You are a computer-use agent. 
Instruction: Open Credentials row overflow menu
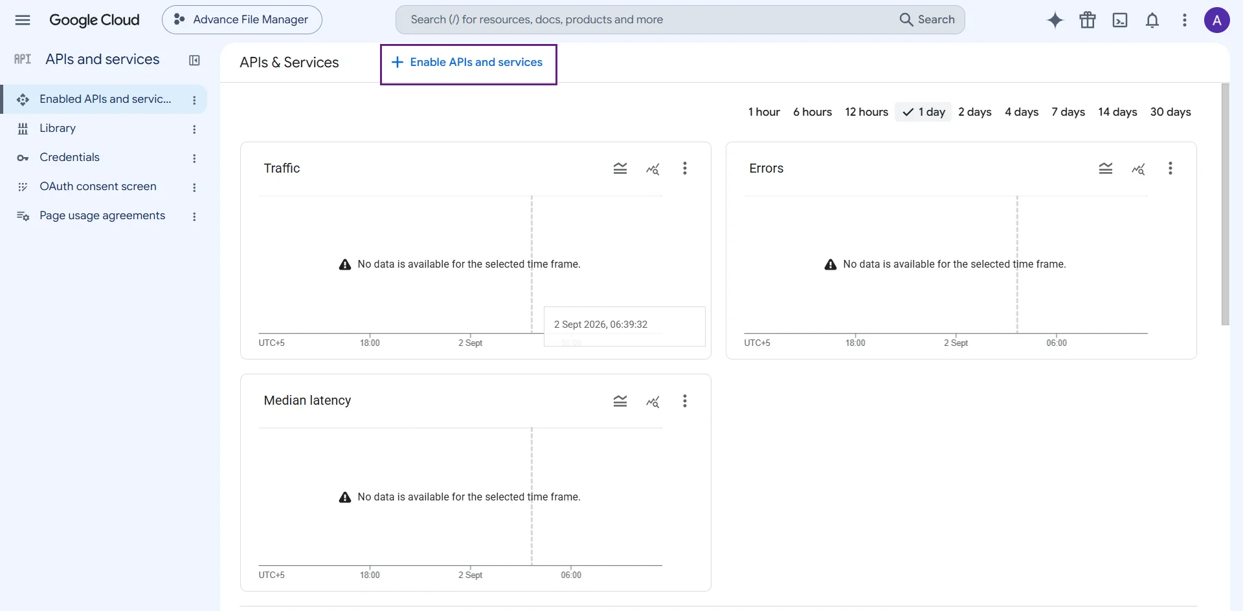coord(194,158)
